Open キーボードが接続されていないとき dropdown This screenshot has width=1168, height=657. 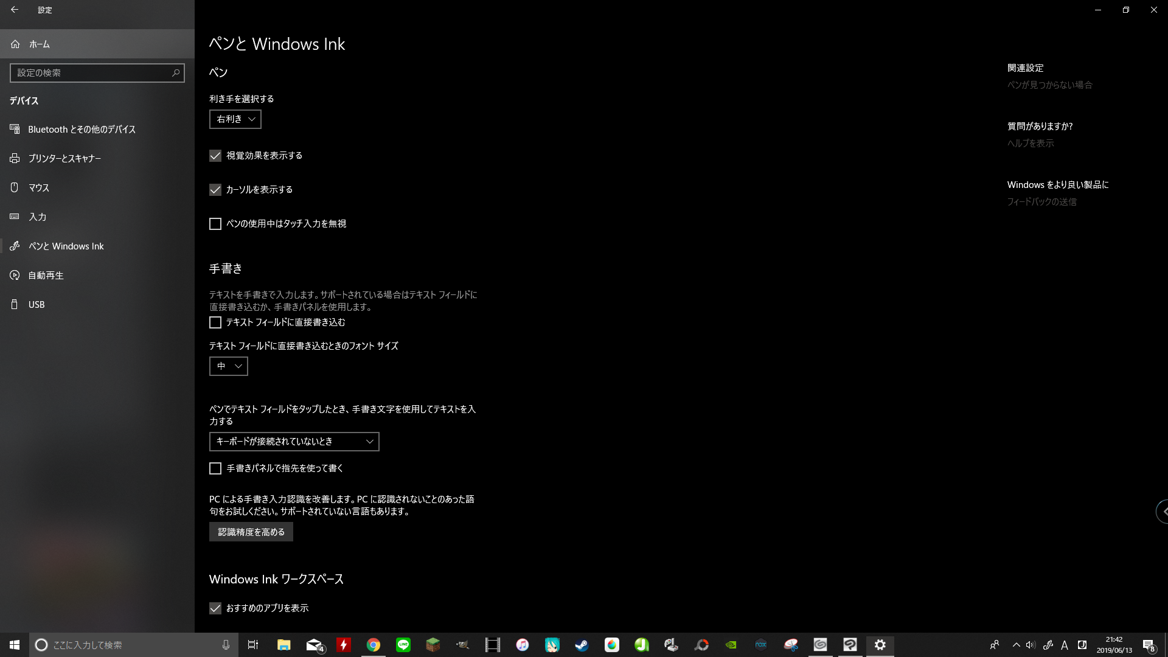point(294,442)
